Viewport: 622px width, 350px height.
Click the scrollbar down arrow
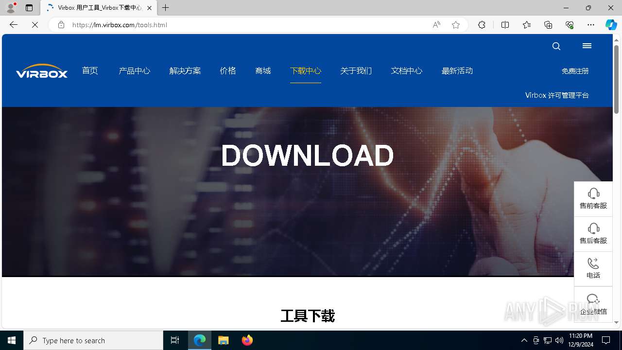click(x=616, y=322)
